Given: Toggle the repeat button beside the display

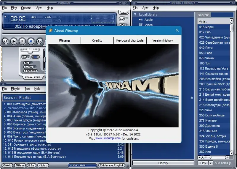Looking at the screenshot, I should [122, 19].
